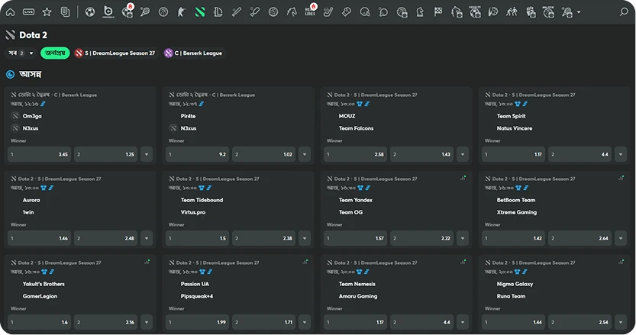
Task: Expand more markets for Om3ga vs N3xus
Action: pyautogui.click(x=147, y=154)
